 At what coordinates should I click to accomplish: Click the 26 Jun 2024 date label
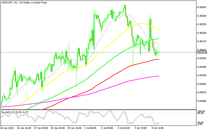(x=8, y=128)
